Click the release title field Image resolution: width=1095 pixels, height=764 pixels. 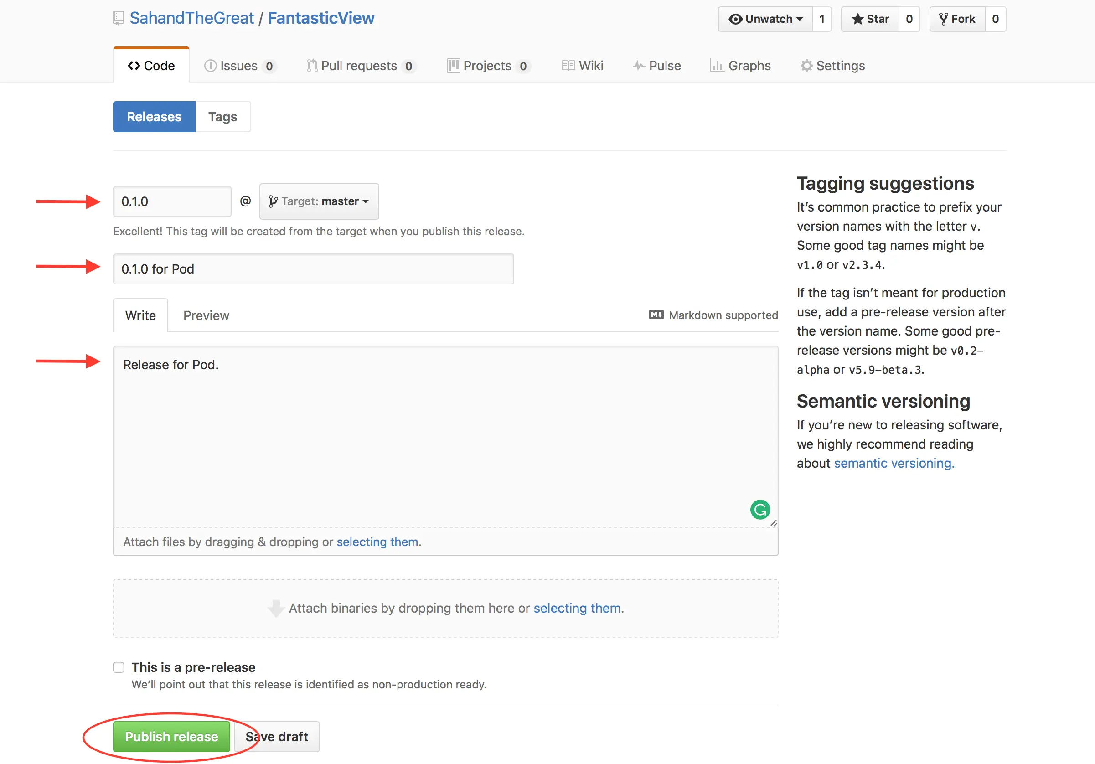[313, 269]
